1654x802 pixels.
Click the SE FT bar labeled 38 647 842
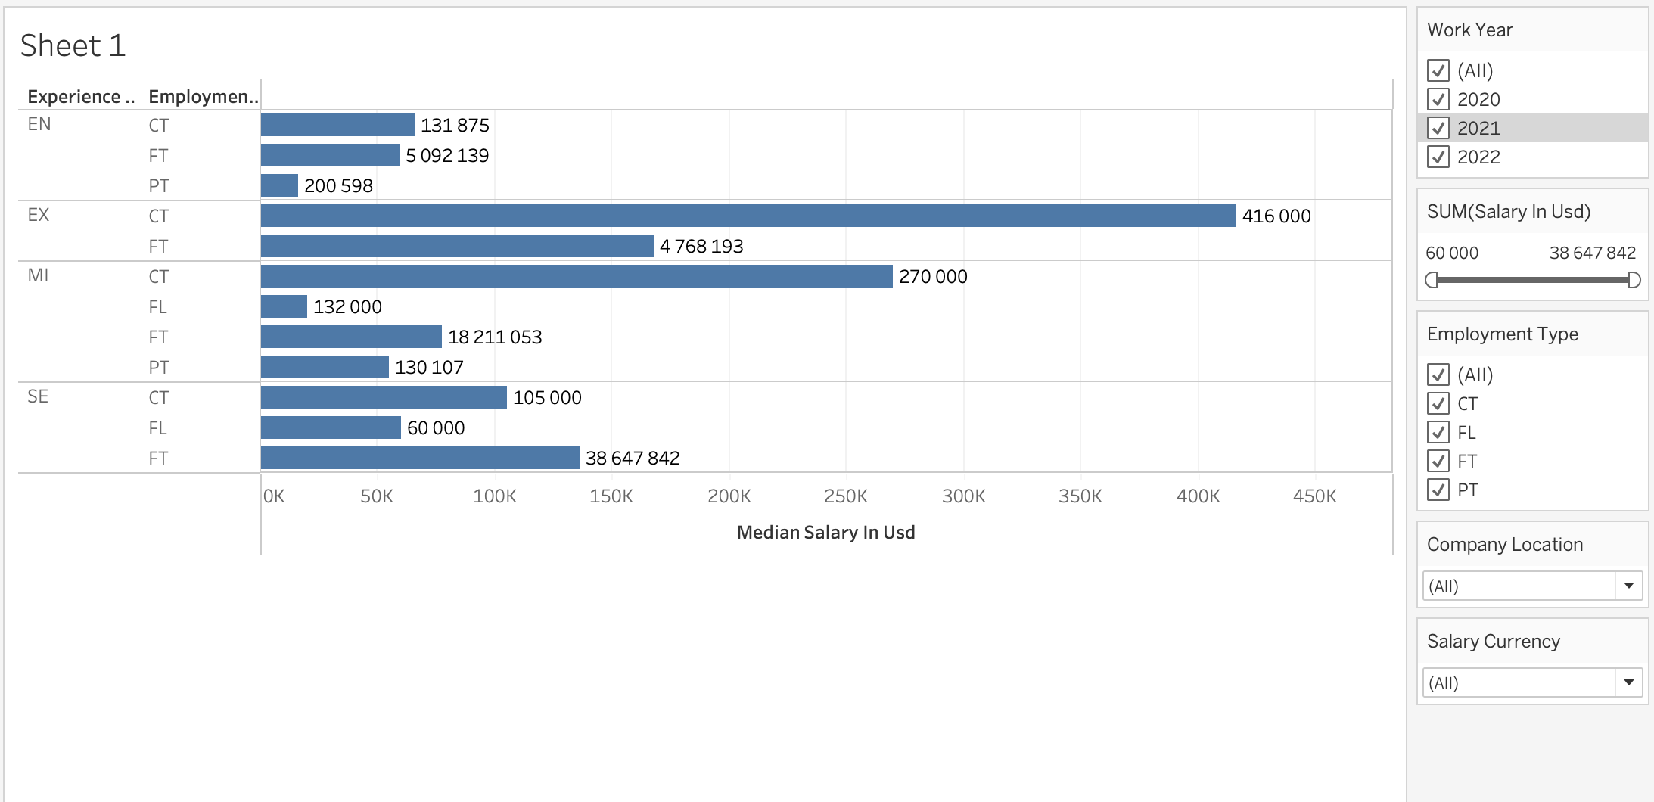[x=420, y=458]
